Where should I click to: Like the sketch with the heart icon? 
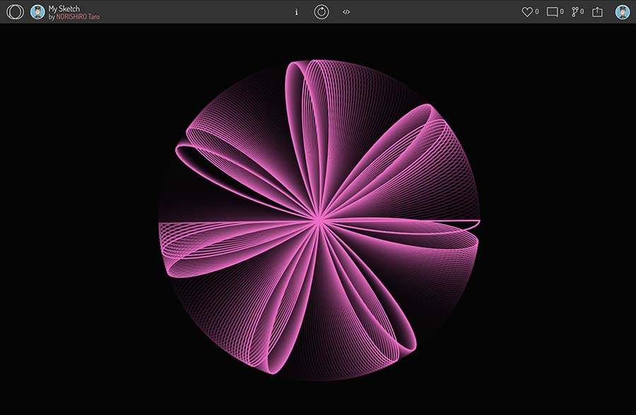[527, 12]
